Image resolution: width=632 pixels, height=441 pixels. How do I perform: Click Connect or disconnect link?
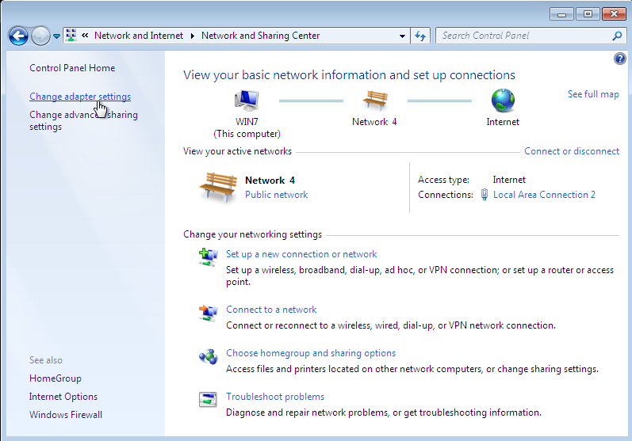click(x=572, y=151)
